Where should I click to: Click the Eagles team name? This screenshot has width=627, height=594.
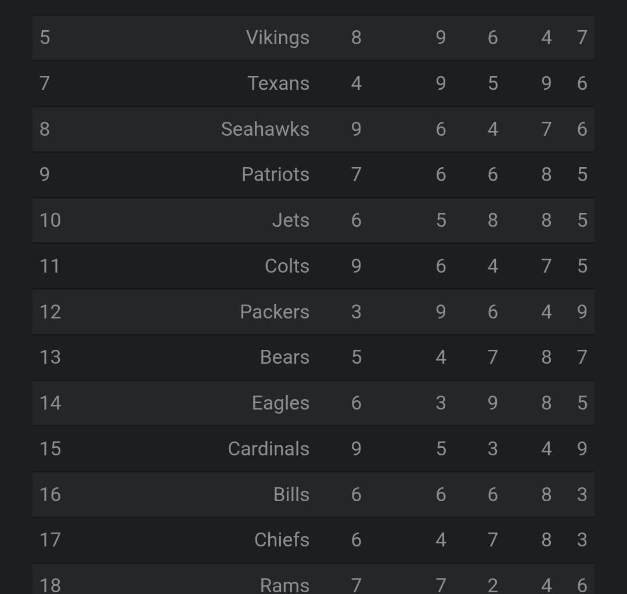point(280,403)
